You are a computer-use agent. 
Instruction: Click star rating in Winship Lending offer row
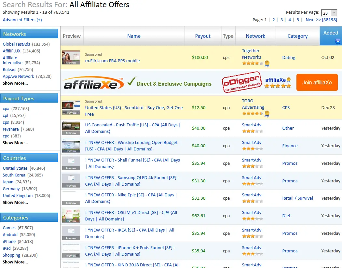tap(253, 149)
